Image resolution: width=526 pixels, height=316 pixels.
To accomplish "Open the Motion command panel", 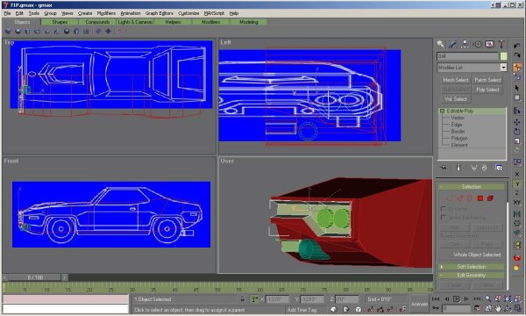I will point(477,44).
